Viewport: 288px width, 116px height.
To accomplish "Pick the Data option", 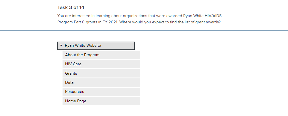I will 101,83.
